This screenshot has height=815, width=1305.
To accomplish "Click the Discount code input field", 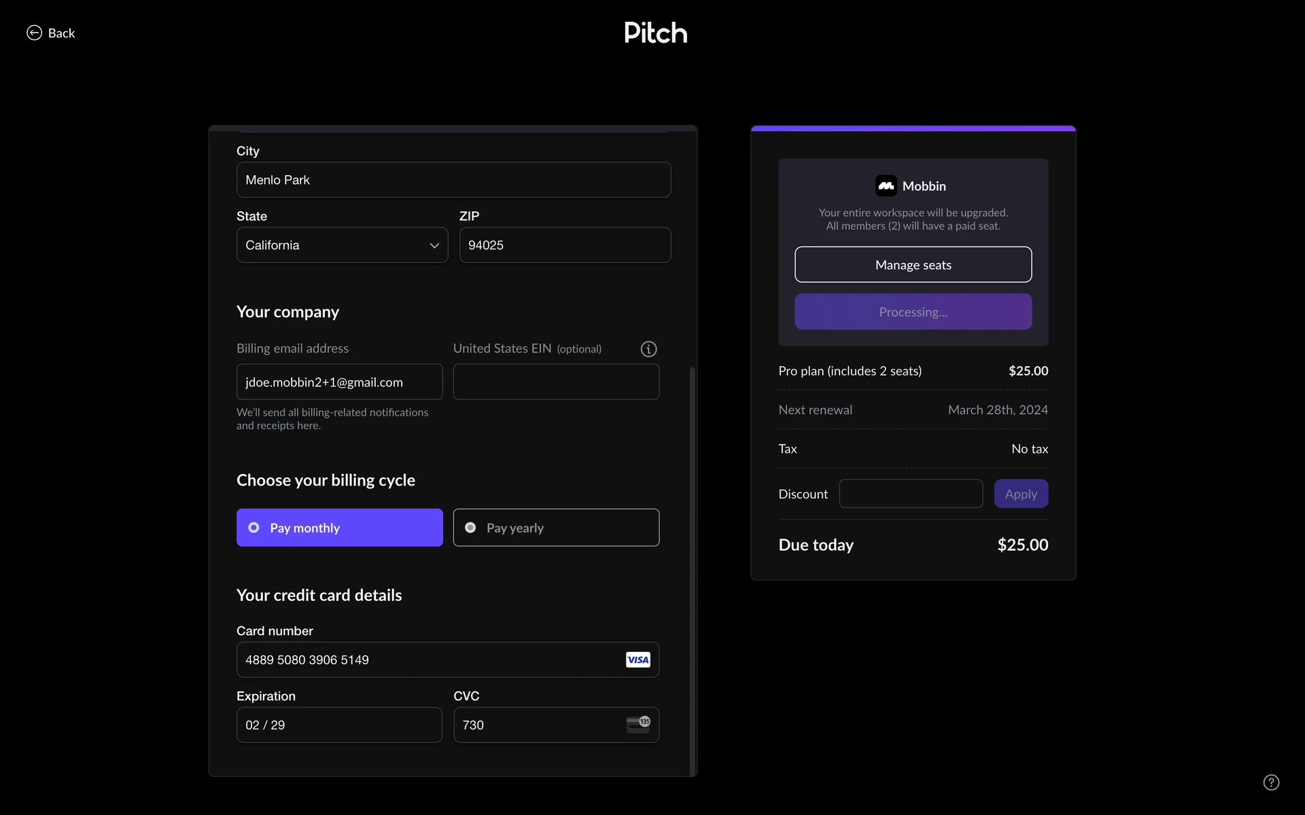I will pos(910,494).
